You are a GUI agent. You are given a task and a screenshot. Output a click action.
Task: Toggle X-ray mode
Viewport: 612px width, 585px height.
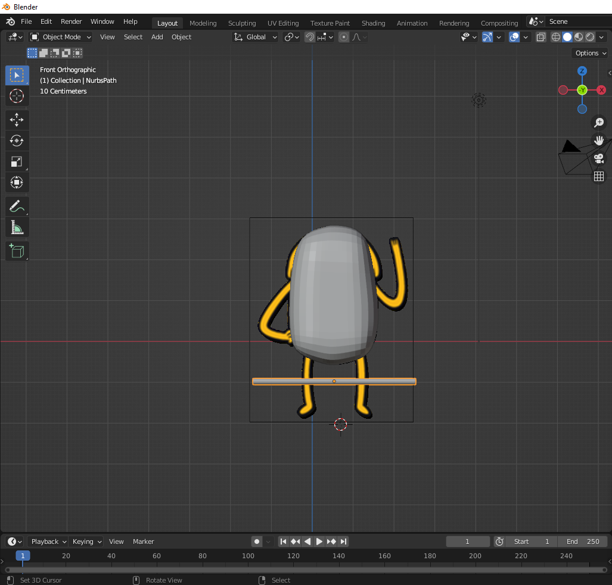tap(541, 37)
